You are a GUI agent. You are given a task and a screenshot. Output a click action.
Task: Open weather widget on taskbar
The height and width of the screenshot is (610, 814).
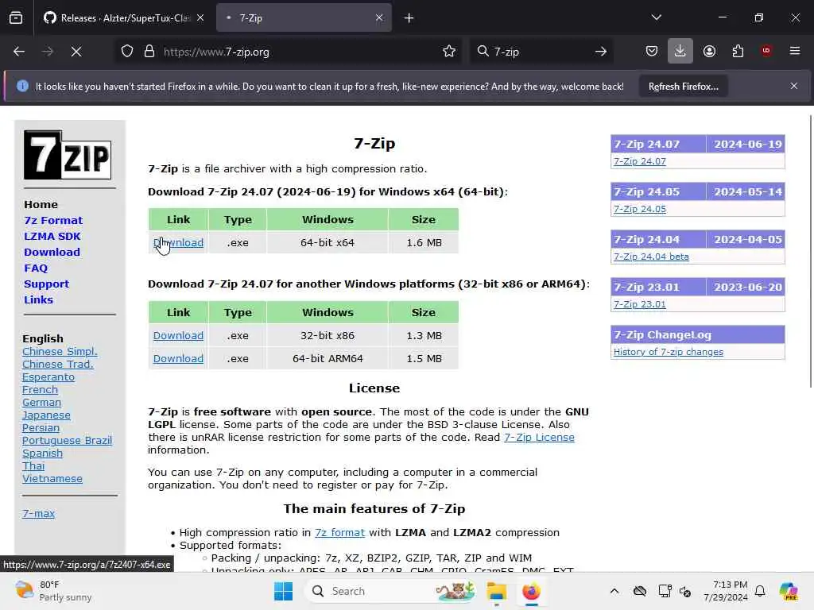(53, 591)
